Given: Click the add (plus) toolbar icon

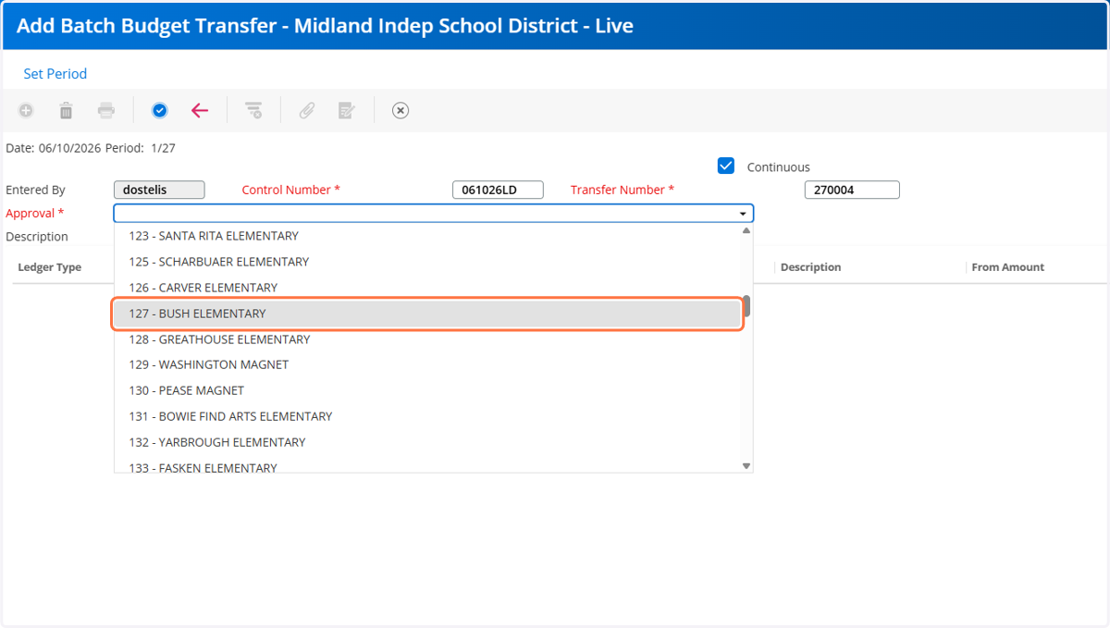Looking at the screenshot, I should coord(26,110).
